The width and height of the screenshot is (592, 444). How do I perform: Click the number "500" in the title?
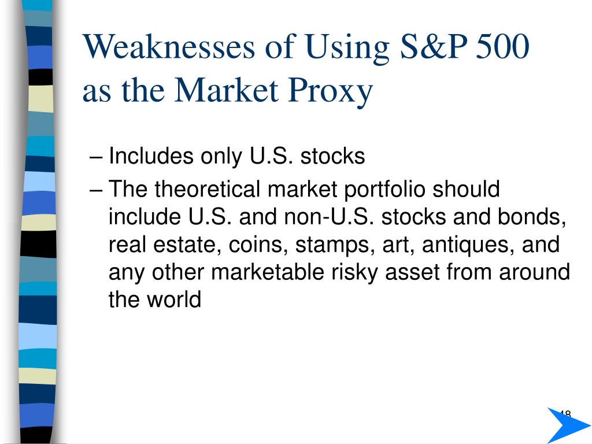(502, 47)
